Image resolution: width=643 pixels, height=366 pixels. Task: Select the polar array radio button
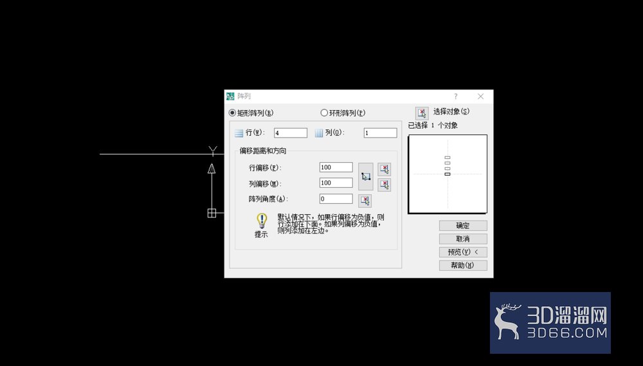[x=324, y=113]
